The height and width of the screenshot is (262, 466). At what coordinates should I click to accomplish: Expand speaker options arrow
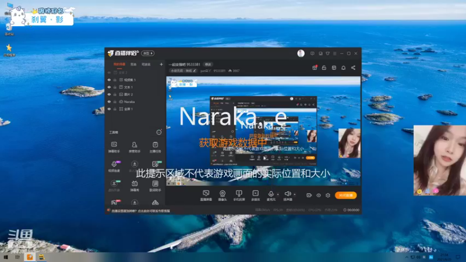295,194
